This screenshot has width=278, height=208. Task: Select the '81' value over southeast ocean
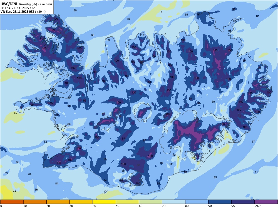[x=256, y=172]
